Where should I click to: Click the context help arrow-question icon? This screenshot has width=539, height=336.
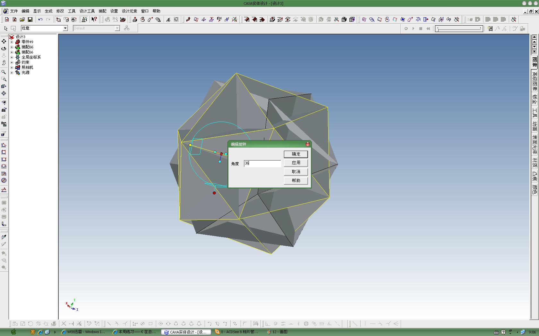[x=94, y=20]
